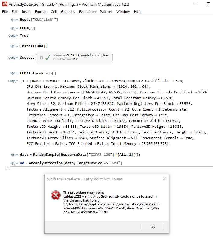Open the File menu
This screenshot has width=213, height=244.
[5, 12]
